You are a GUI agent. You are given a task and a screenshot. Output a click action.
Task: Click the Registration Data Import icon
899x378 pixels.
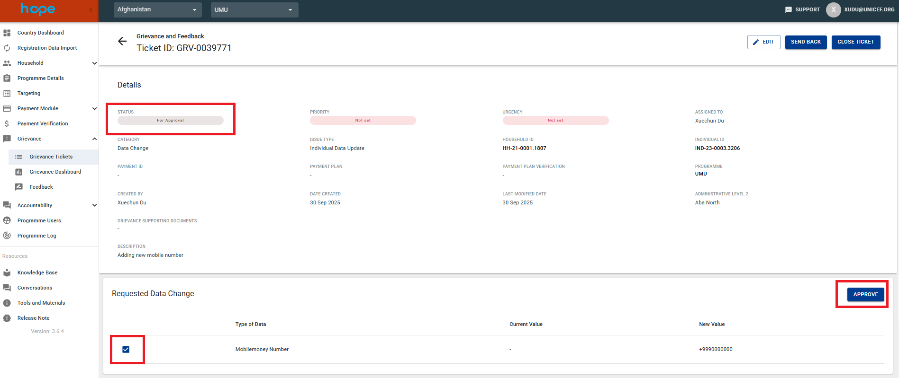click(7, 48)
